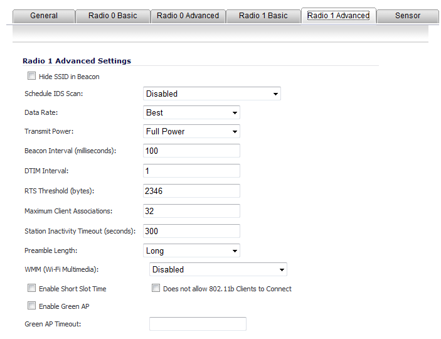Focus the DTIM Interval field

click(x=191, y=171)
